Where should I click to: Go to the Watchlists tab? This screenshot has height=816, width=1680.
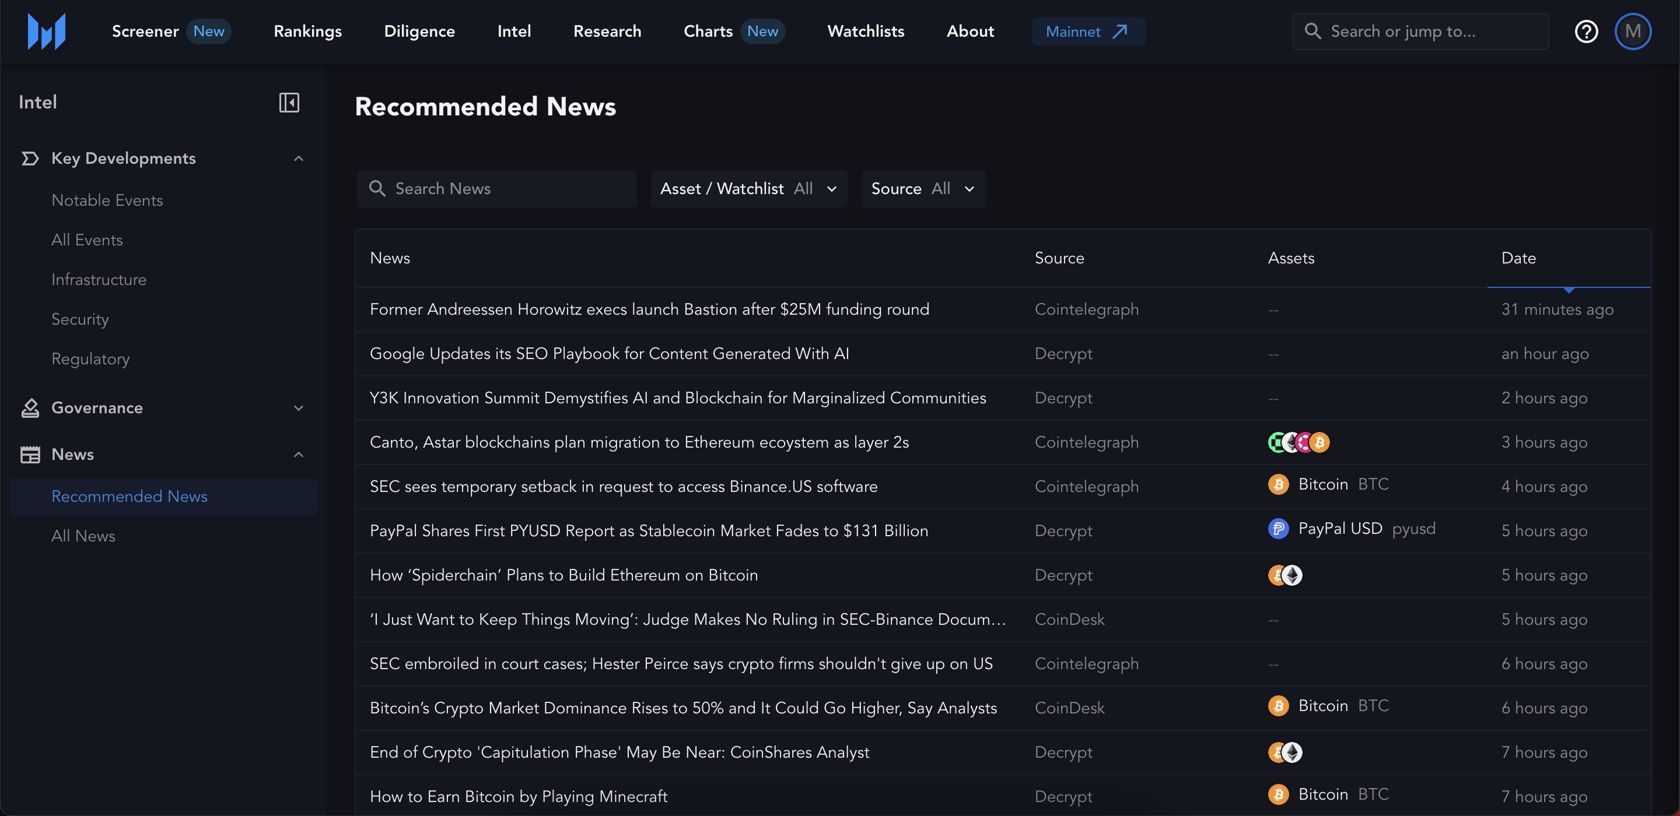click(x=866, y=31)
